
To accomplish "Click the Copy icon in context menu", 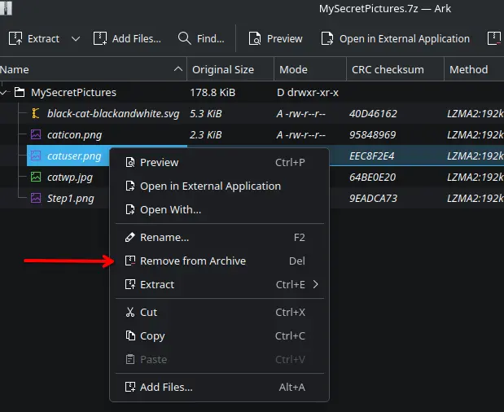I will click(129, 335).
